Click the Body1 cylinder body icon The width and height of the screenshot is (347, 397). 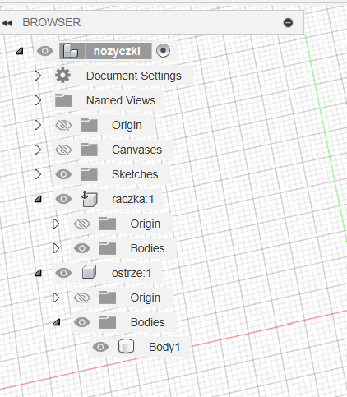coord(126,346)
